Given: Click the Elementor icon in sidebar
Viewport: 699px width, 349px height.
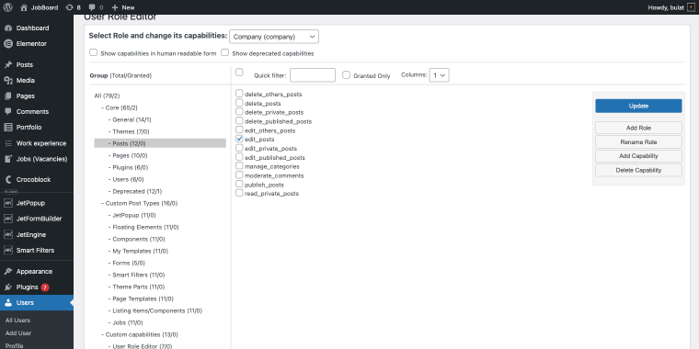Looking at the screenshot, I should click(8, 44).
